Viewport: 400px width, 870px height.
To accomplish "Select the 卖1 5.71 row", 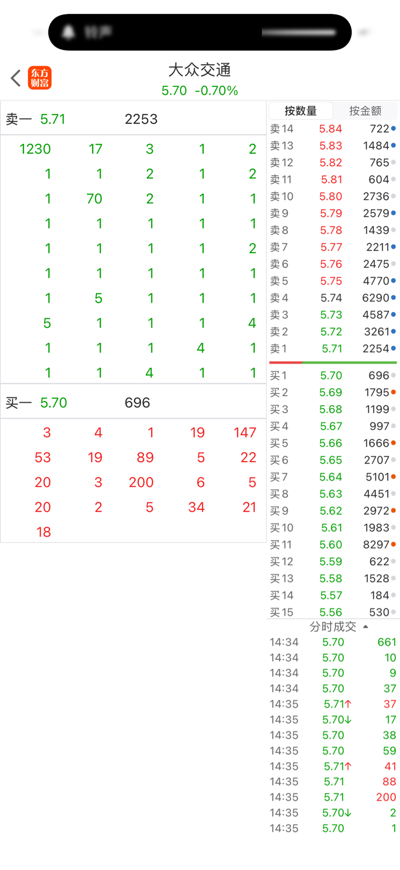I will pyautogui.click(x=333, y=349).
